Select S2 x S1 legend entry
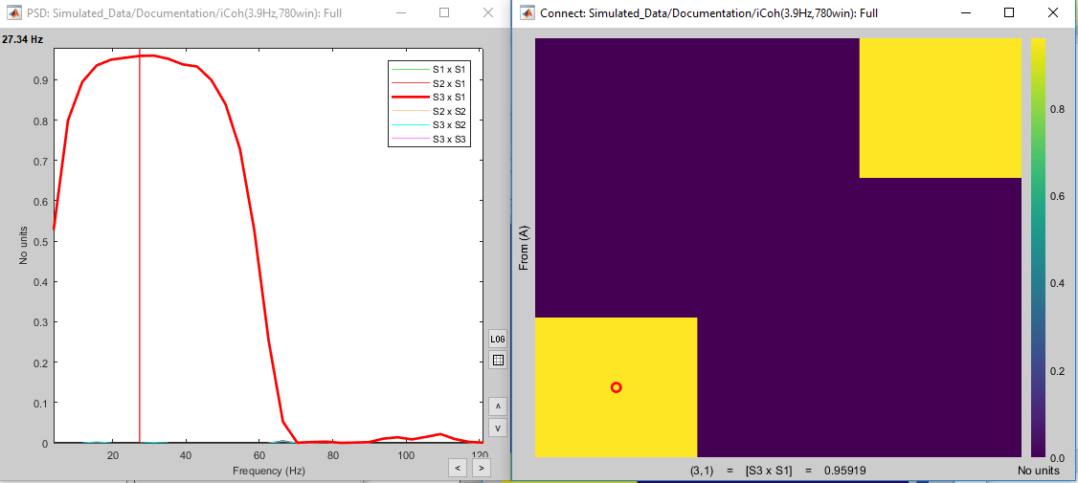Image resolution: width=1078 pixels, height=483 pixels. pos(431,84)
